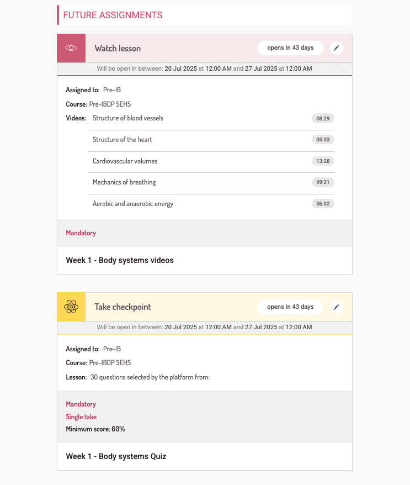The height and width of the screenshot is (485, 410).
Task: Open the Structure of blood vessels video
Action: 128,118
